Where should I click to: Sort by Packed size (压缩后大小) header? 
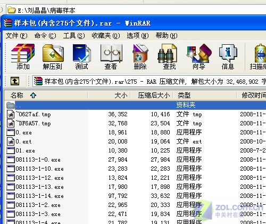[152, 95]
